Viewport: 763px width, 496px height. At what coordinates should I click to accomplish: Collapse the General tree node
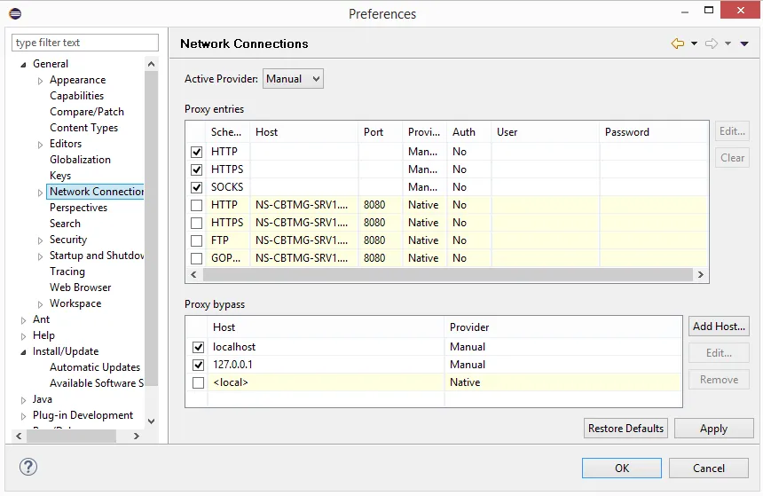[24, 64]
